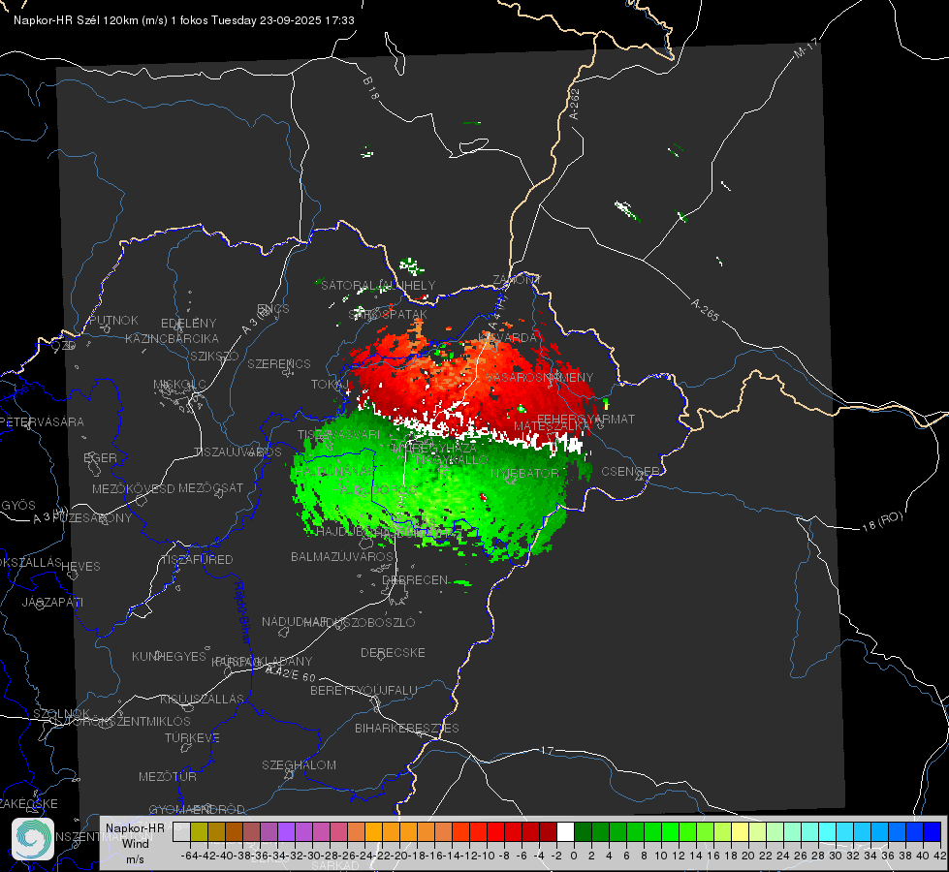The width and height of the screenshot is (949, 872).
Task: Click the KAZINCBARCIKA city label
Action: click(x=172, y=339)
